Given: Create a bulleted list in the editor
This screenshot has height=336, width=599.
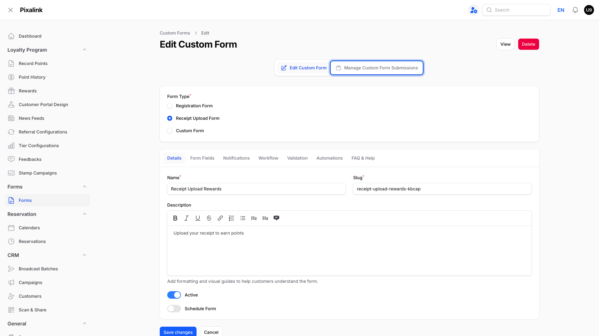Looking at the screenshot, I should pos(243,218).
